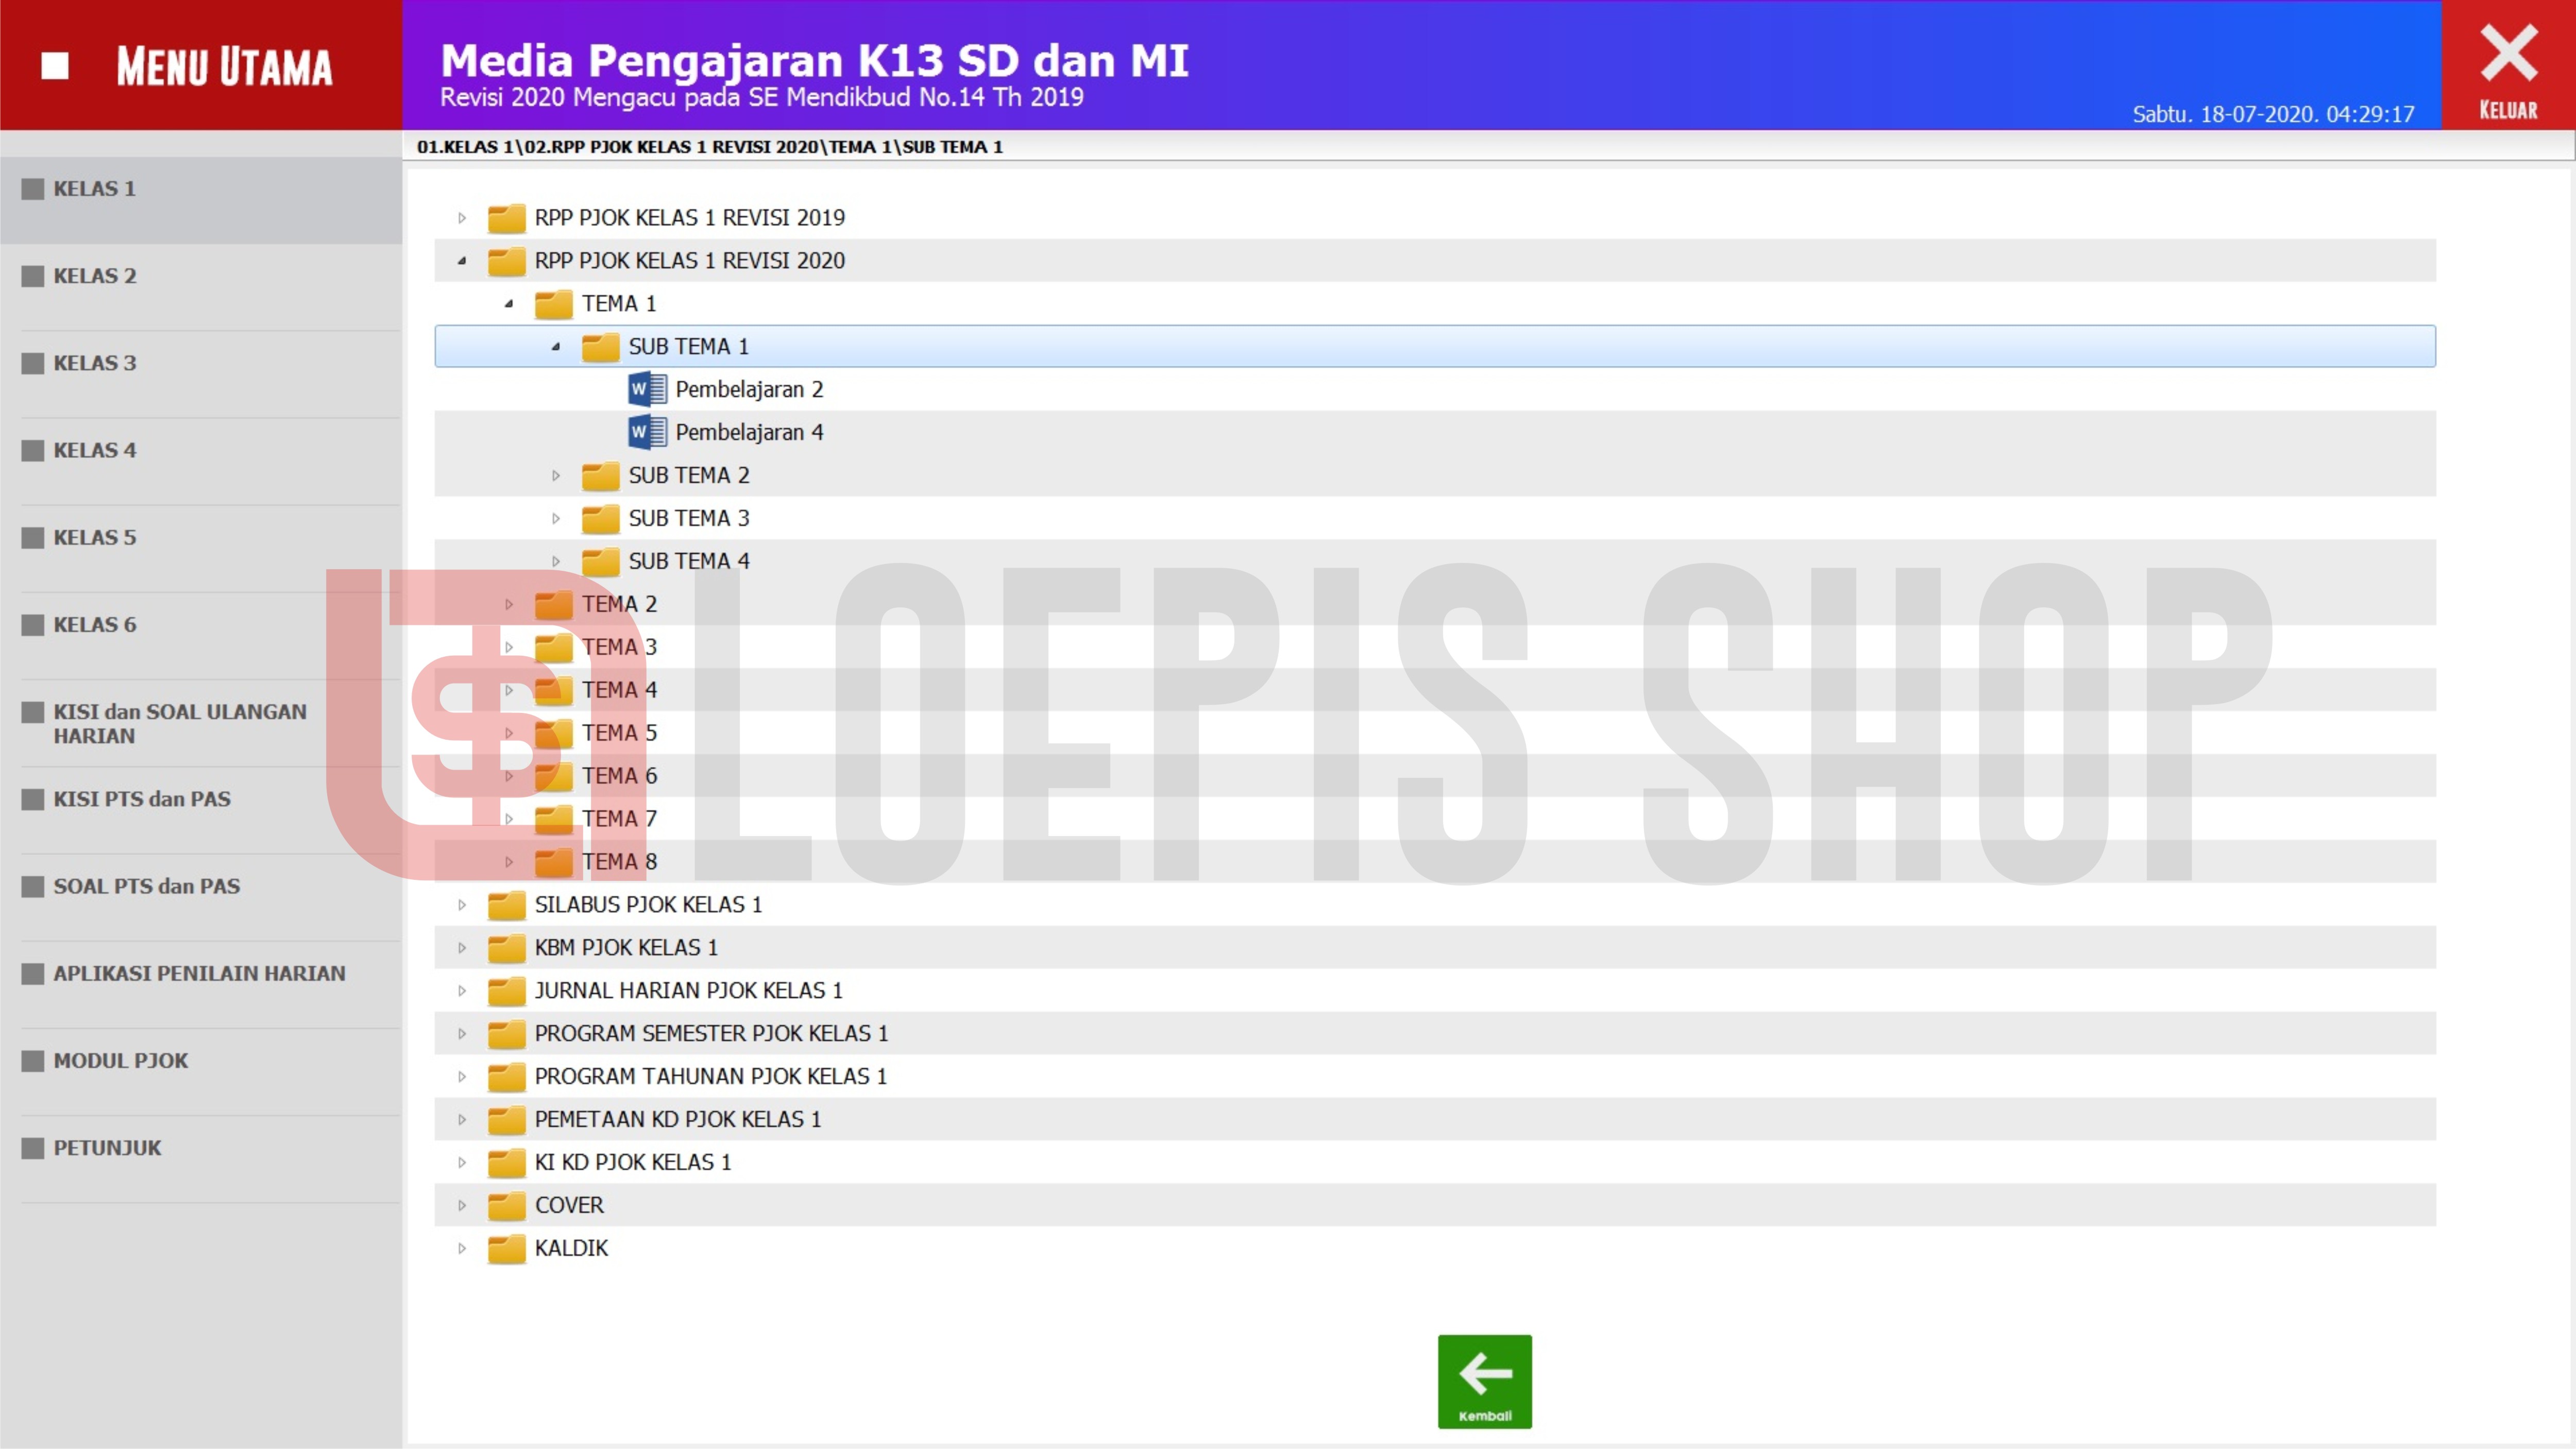
Task: Open KELAS 2 in sidebar menu
Action: click(x=95, y=276)
